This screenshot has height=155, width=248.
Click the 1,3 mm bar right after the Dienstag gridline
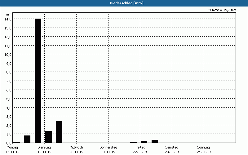[48, 137]
